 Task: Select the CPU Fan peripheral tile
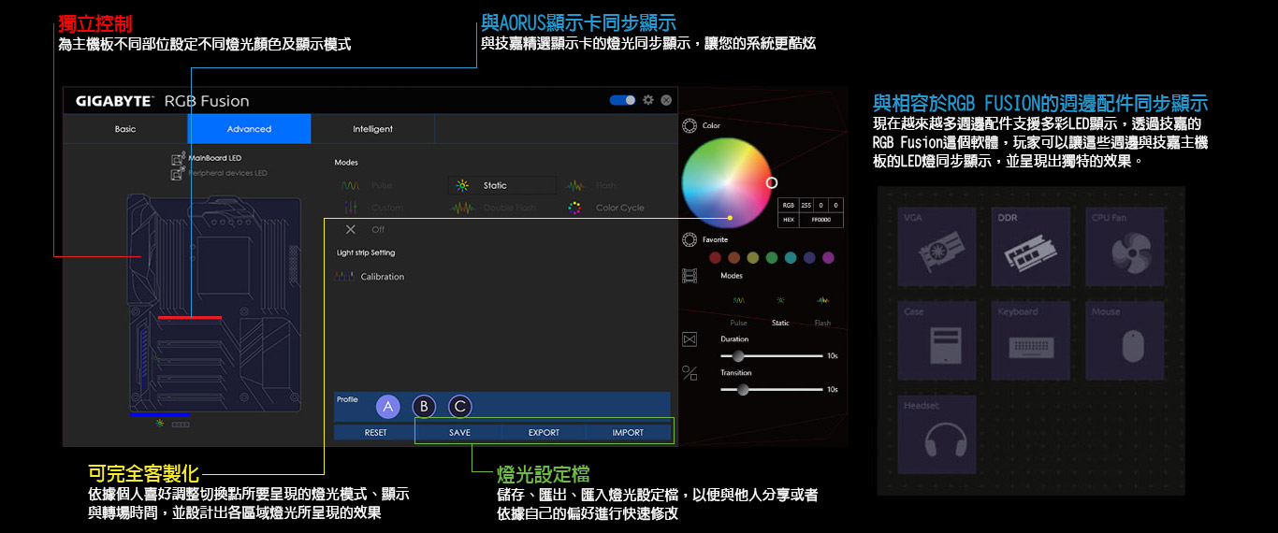(1126, 247)
